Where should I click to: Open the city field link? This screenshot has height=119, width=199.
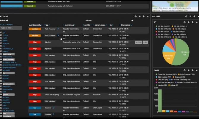4,46
